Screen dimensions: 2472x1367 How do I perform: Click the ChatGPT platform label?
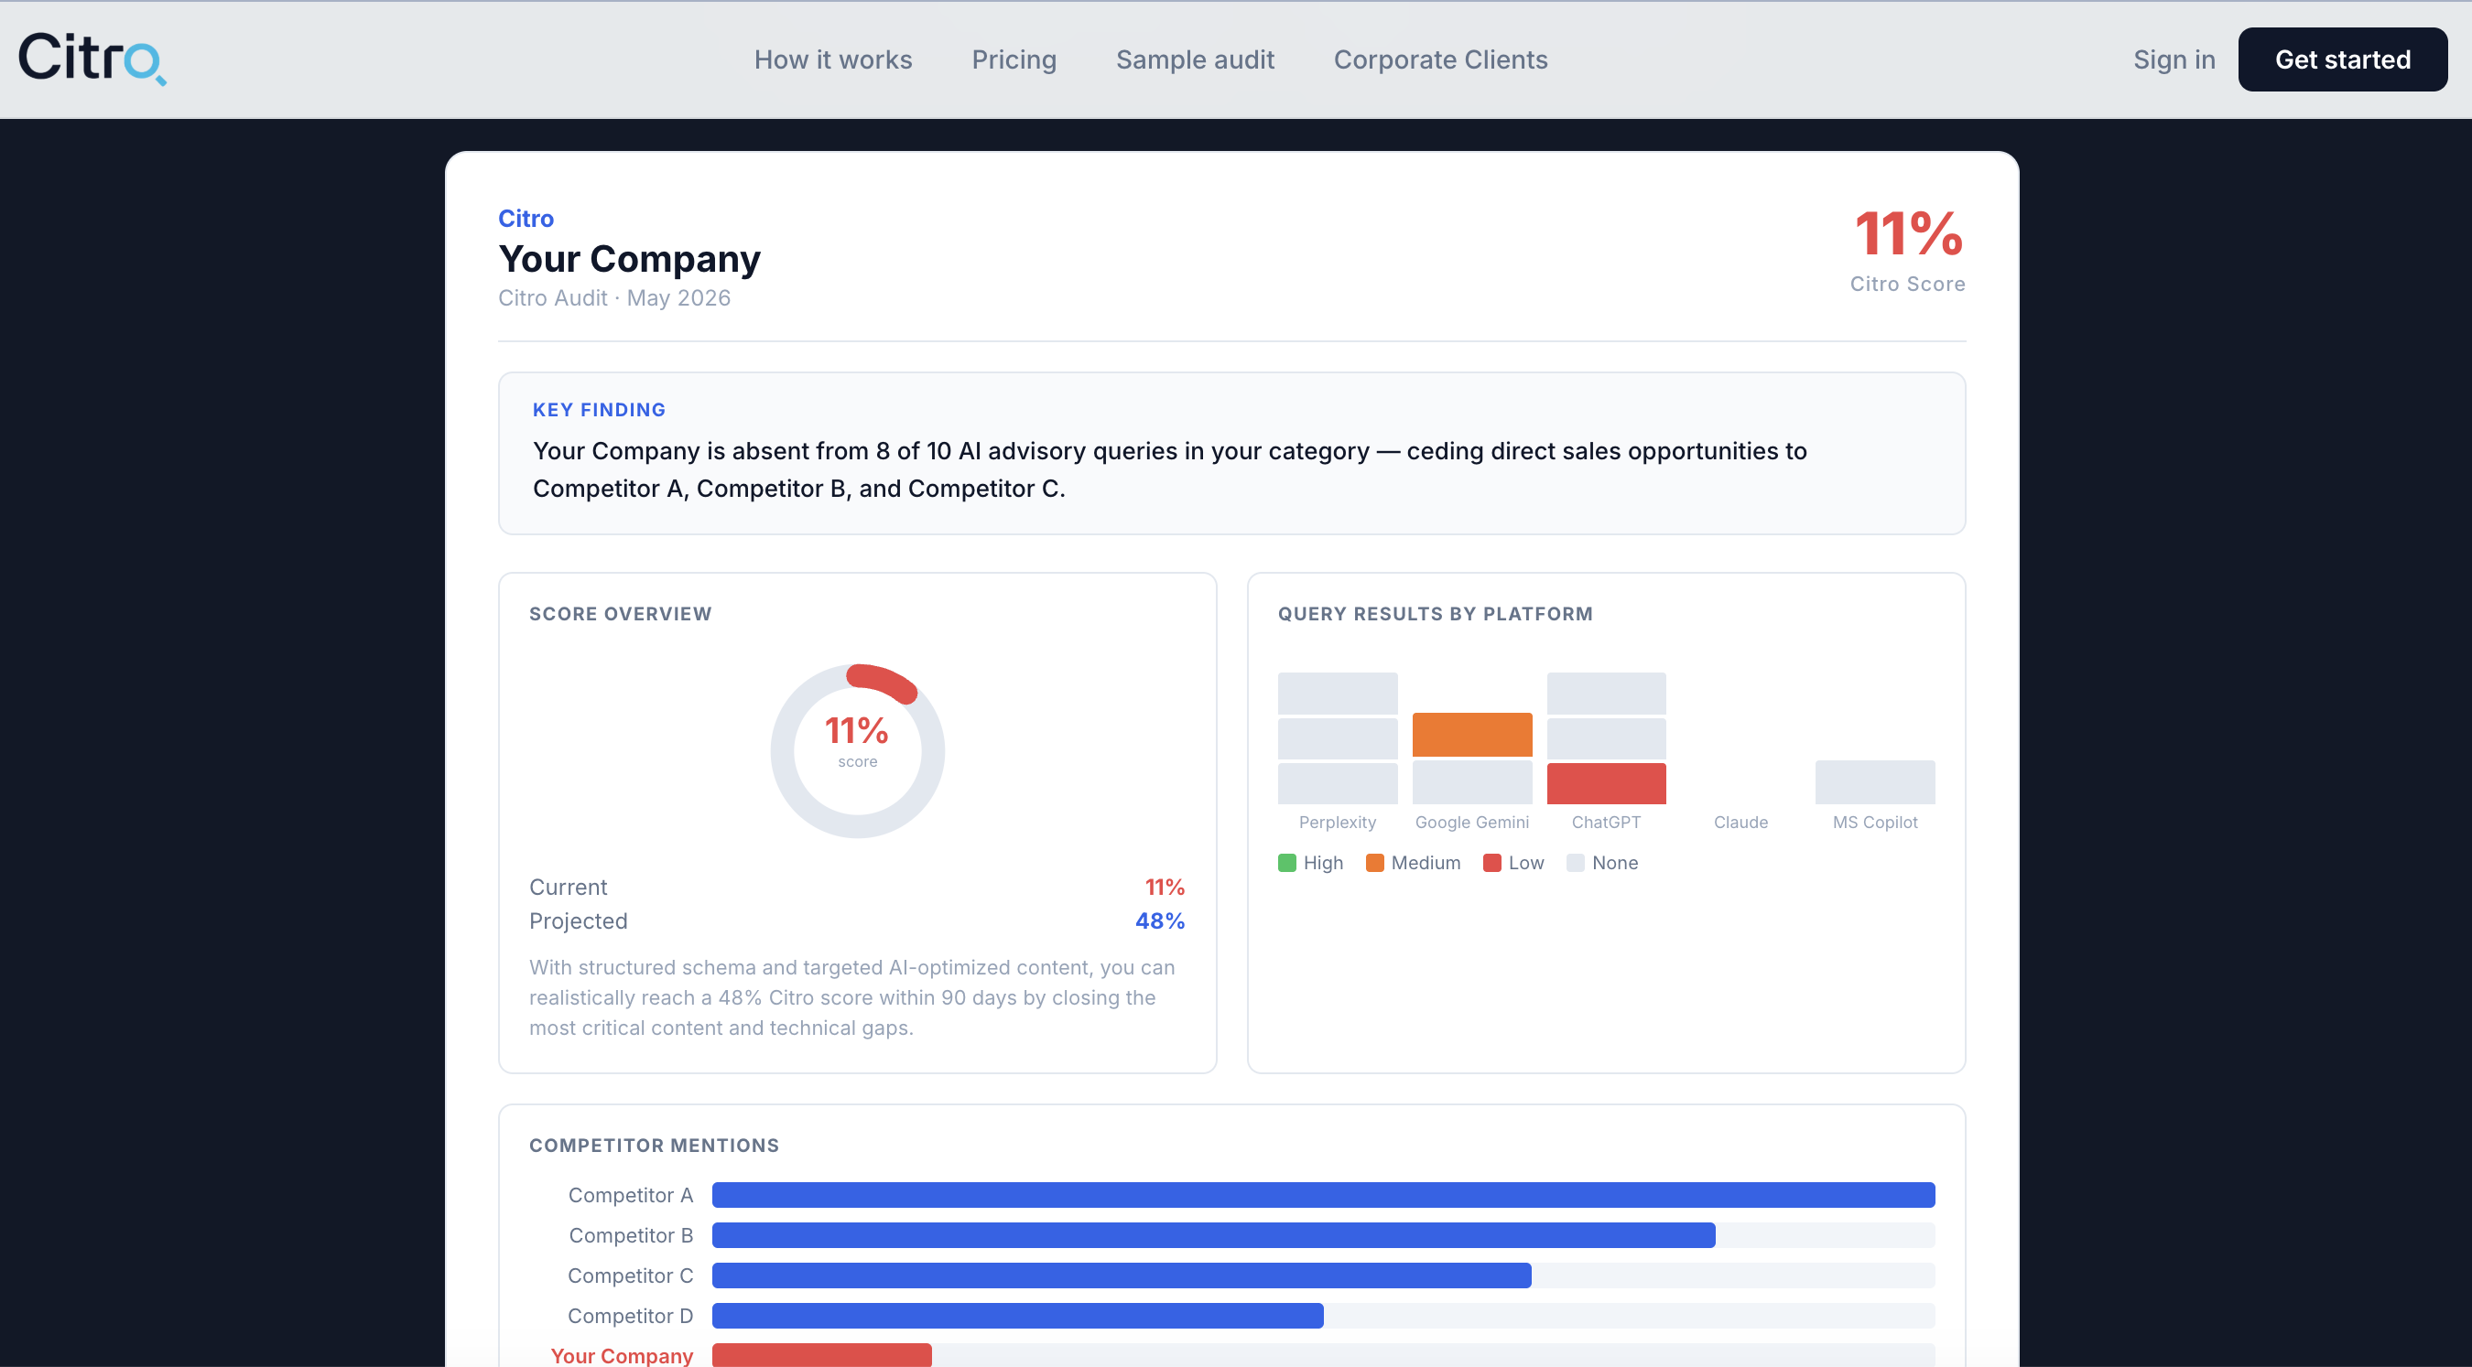(x=1607, y=822)
